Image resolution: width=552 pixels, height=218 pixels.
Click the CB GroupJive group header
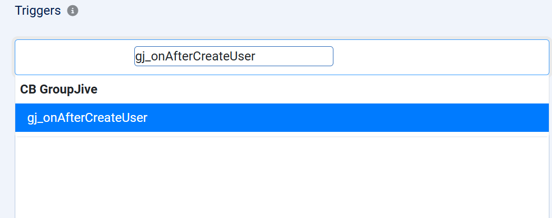tap(58, 89)
